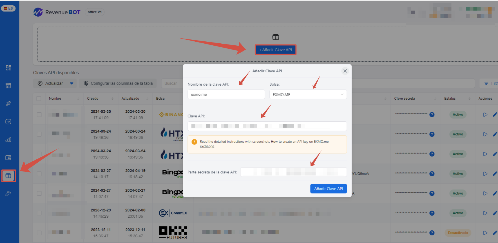Check the row created 2024-02-27 14:07:47

39,193
